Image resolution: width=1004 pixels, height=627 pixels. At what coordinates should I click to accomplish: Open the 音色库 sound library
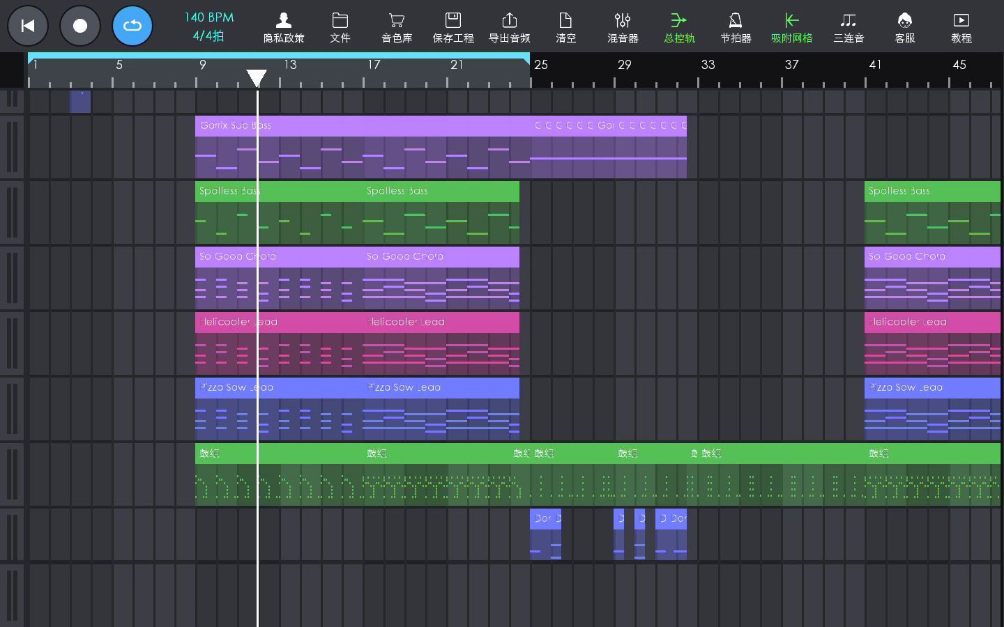tap(397, 28)
